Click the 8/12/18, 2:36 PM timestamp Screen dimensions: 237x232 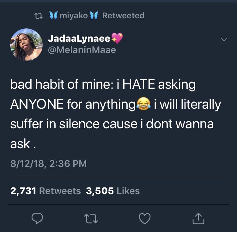click(x=49, y=164)
